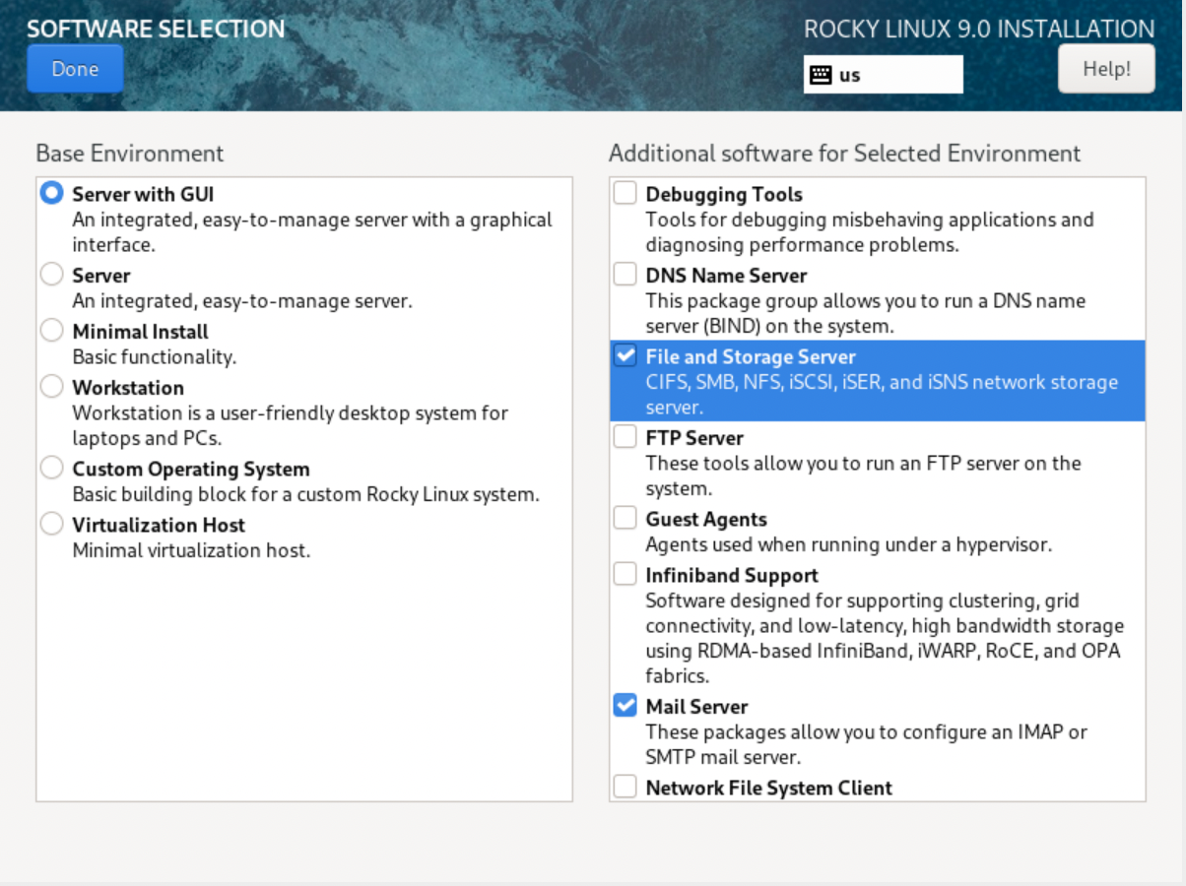Click 'Minimal virtualization host.' description text
Image resolution: width=1186 pixels, height=886 pixels.
[x=191, y=550]
